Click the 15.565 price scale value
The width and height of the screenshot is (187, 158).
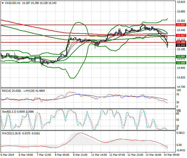pyautogui.click(x=181, y=21)
